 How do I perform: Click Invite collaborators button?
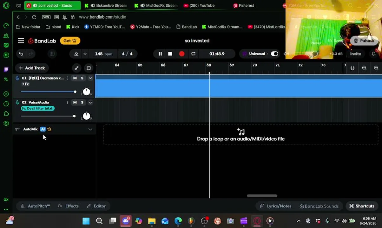click(356, 54)
